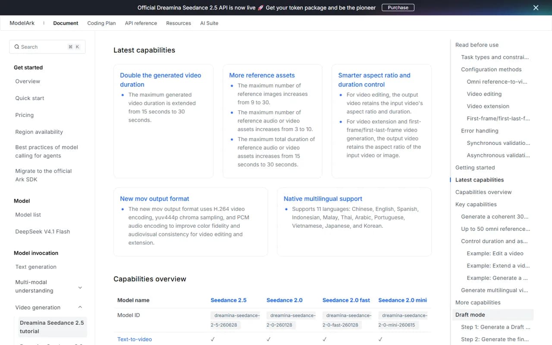552x345 pixels.
Task: Open the New mov output format link
Action: pyautogui.click(x=154, y=198)
